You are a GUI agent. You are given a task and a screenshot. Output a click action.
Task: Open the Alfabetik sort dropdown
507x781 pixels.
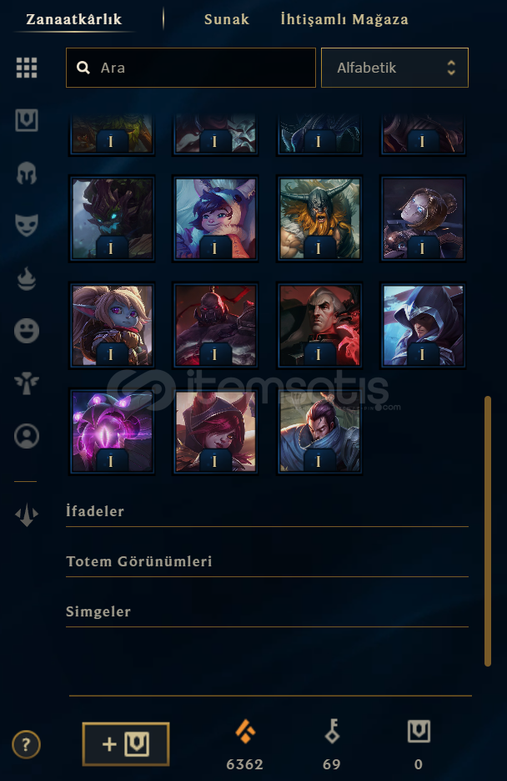point(394,68)
